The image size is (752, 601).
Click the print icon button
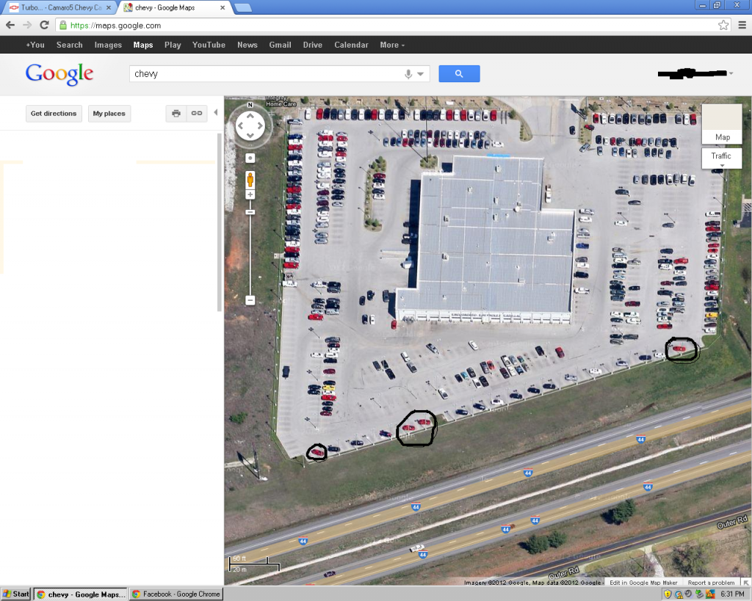tap(176, 114)
